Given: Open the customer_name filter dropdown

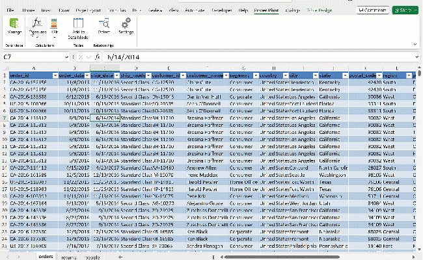Looking at the screenshot, I should [226, 75].
